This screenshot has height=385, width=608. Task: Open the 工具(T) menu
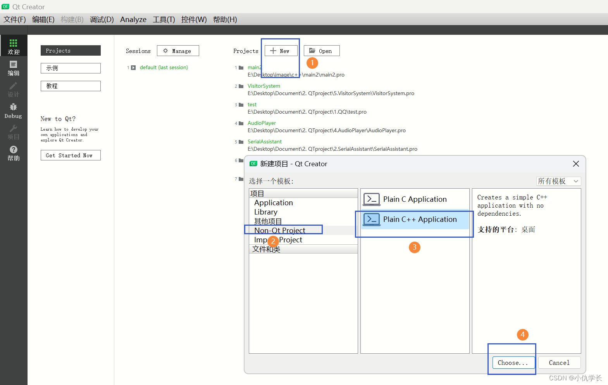[x=164, y=19]
